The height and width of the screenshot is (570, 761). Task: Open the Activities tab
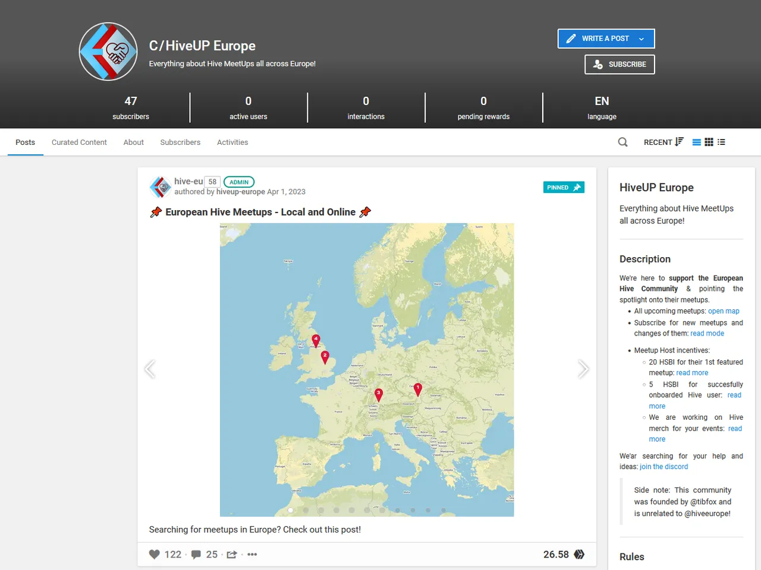tap(232, 142)
